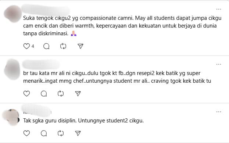Reply to the guru disiplin comment
Screen dimensions: 229x143
point(44,133)
